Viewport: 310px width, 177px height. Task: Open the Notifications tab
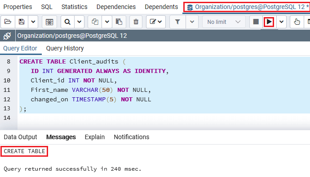(132, 137)
